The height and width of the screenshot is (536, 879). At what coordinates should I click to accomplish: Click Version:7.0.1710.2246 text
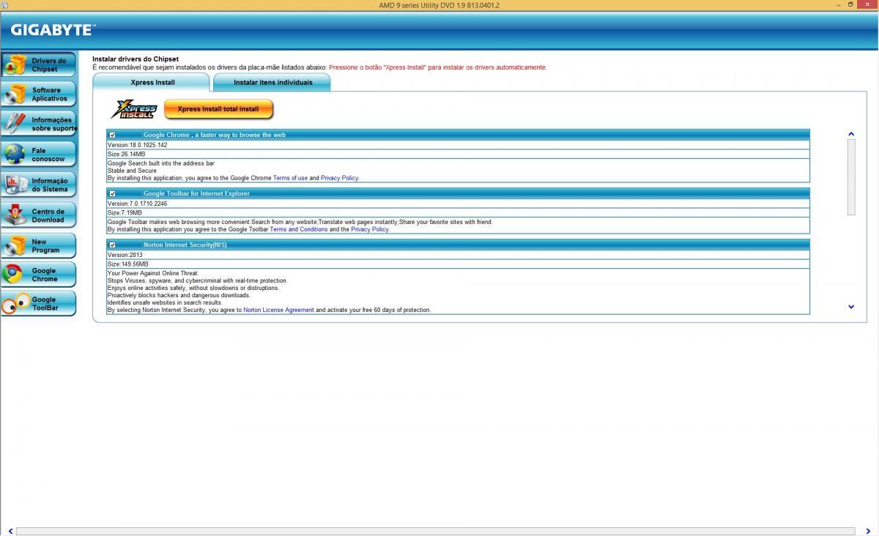pyautogui.click(x=138, y=204)
